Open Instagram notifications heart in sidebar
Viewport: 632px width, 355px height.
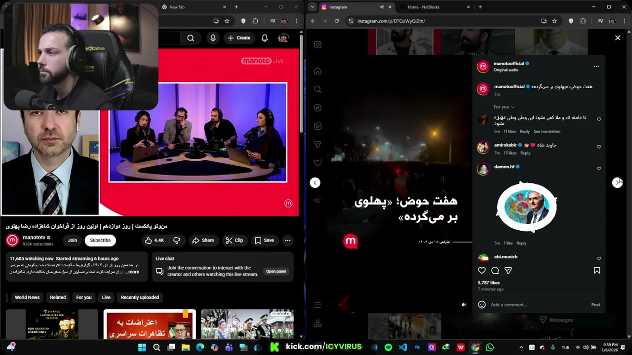(317, 163)
